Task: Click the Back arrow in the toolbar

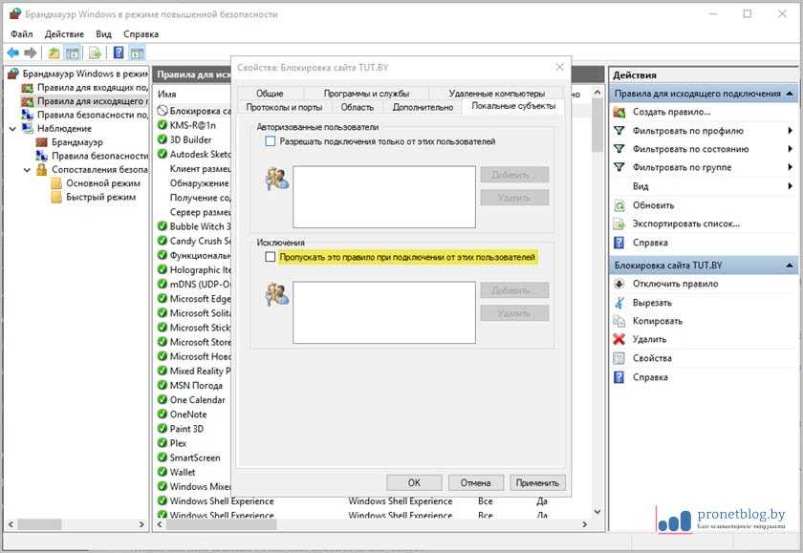Action: click(x=12, y=53)
